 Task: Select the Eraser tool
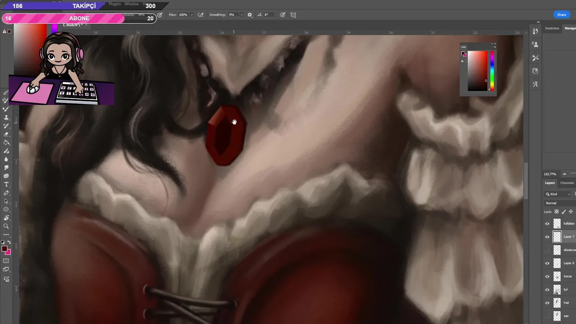[6, 134]
